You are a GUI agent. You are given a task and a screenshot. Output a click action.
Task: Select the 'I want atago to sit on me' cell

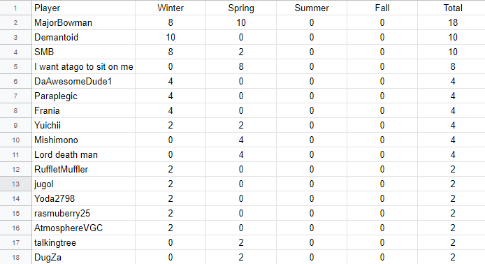[84, 67]
